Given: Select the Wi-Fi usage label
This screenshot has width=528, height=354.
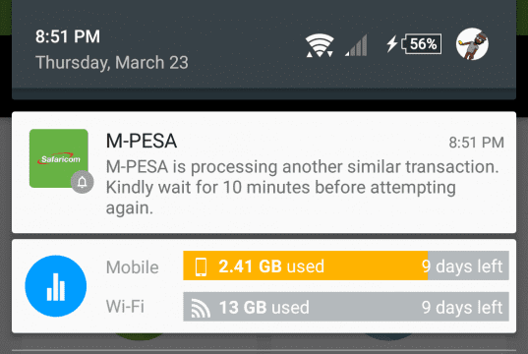Looking at the screenshot, I should pyautogui.click(x=125, y=307).
